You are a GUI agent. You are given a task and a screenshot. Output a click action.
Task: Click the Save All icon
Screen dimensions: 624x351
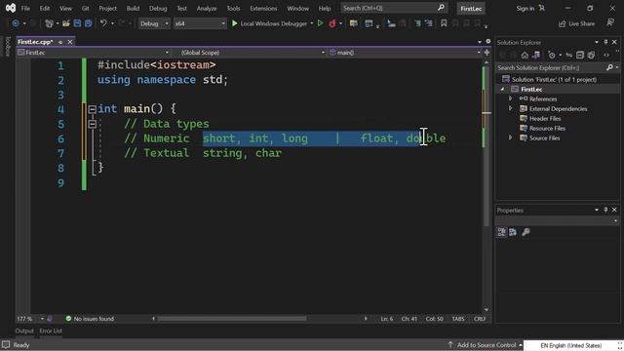pos(88,23)
